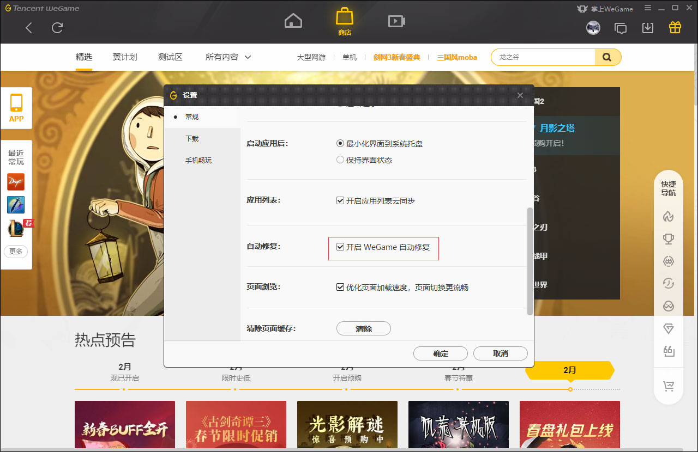Viewport: 698px width, 452px height.
Task: Click the refresh page icon
Action: [57, 28]
